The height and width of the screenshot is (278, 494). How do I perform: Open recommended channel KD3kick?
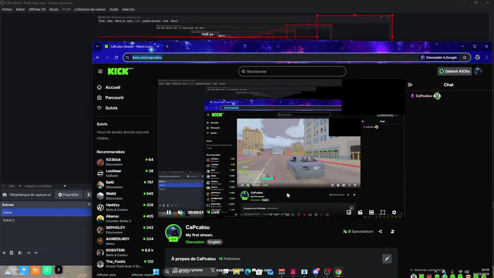click(x=125, y=162)
